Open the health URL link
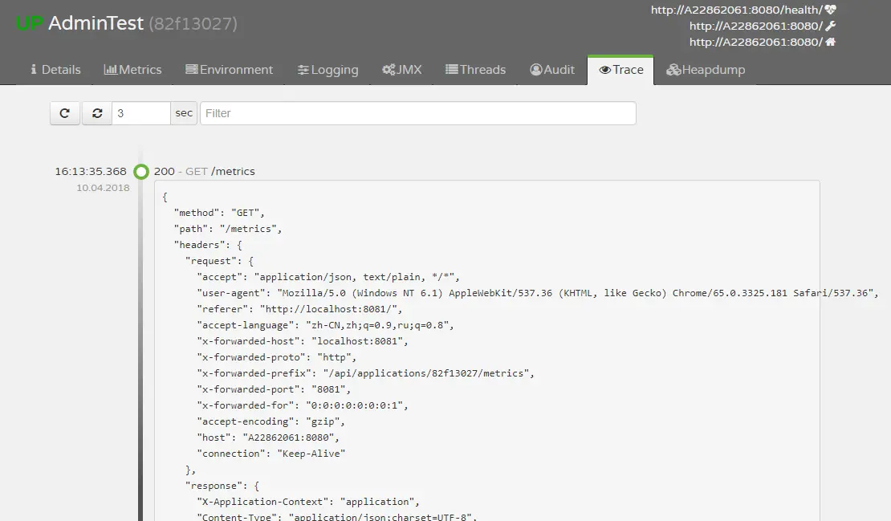Screen dimensions: 891x521 pyautogui.click(x=736, y=10)
